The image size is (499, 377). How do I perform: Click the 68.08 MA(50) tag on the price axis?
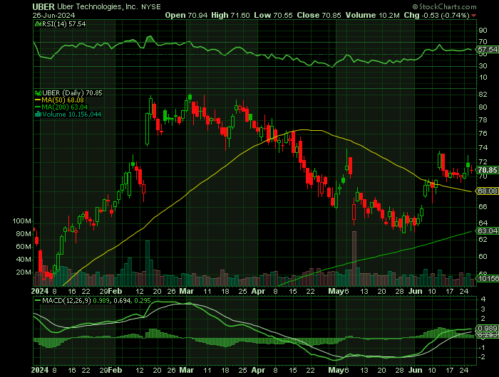point(487,191)
